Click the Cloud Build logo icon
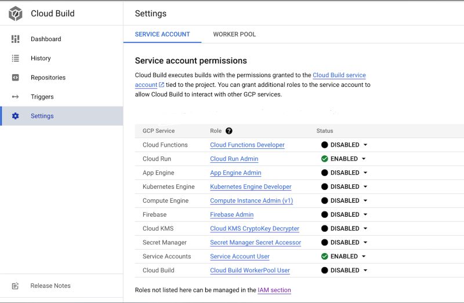 [x=15, y=13]
